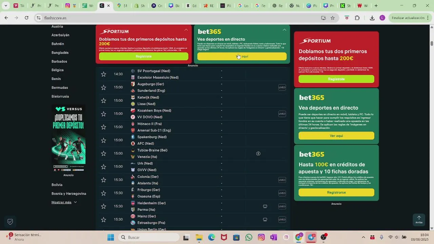Click the Osasuna (Esp) team name
434x244 pixels.
tap(149, 197)
